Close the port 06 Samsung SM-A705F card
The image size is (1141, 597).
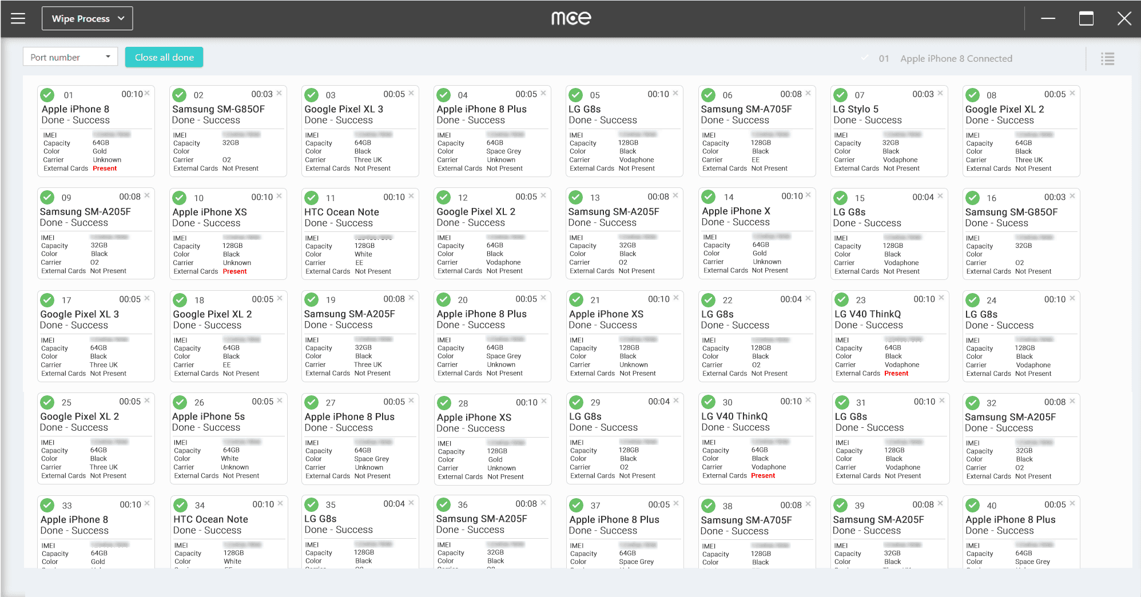pos(809,93)
